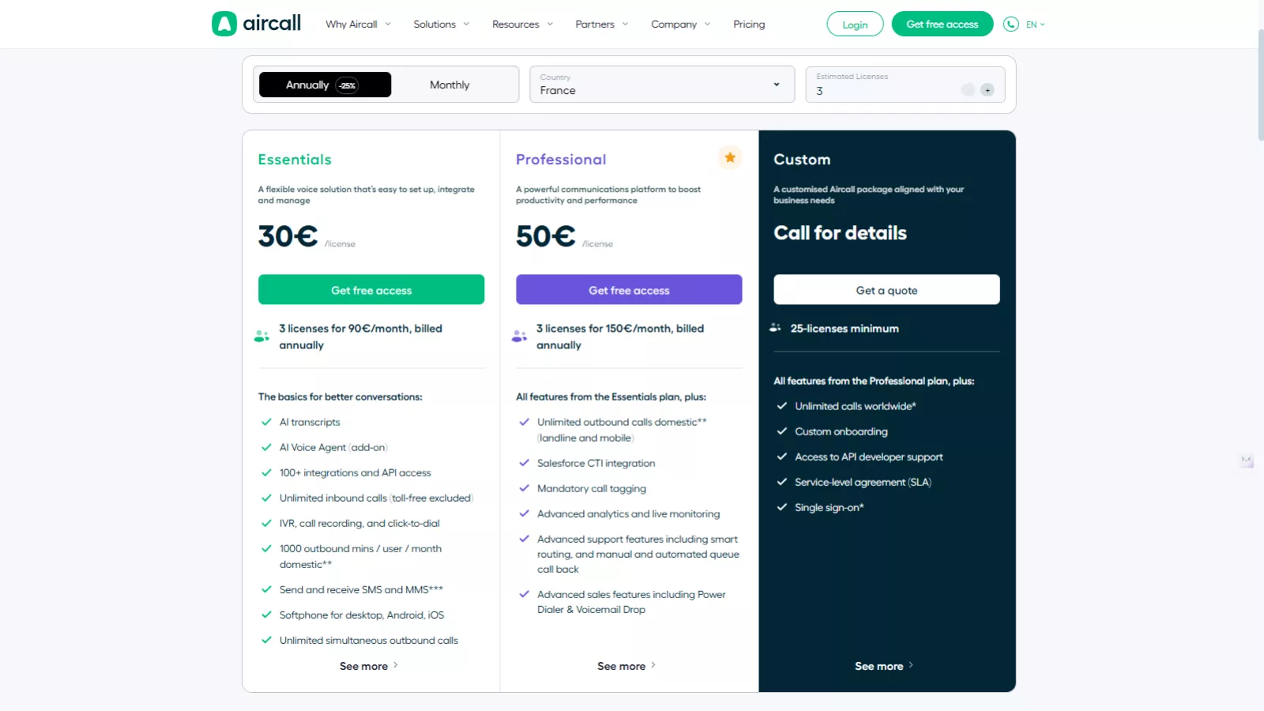This screenshot has width=1264, height=711.
Task: Click the star badge on the Professional plan
Action: click(729, 157)
